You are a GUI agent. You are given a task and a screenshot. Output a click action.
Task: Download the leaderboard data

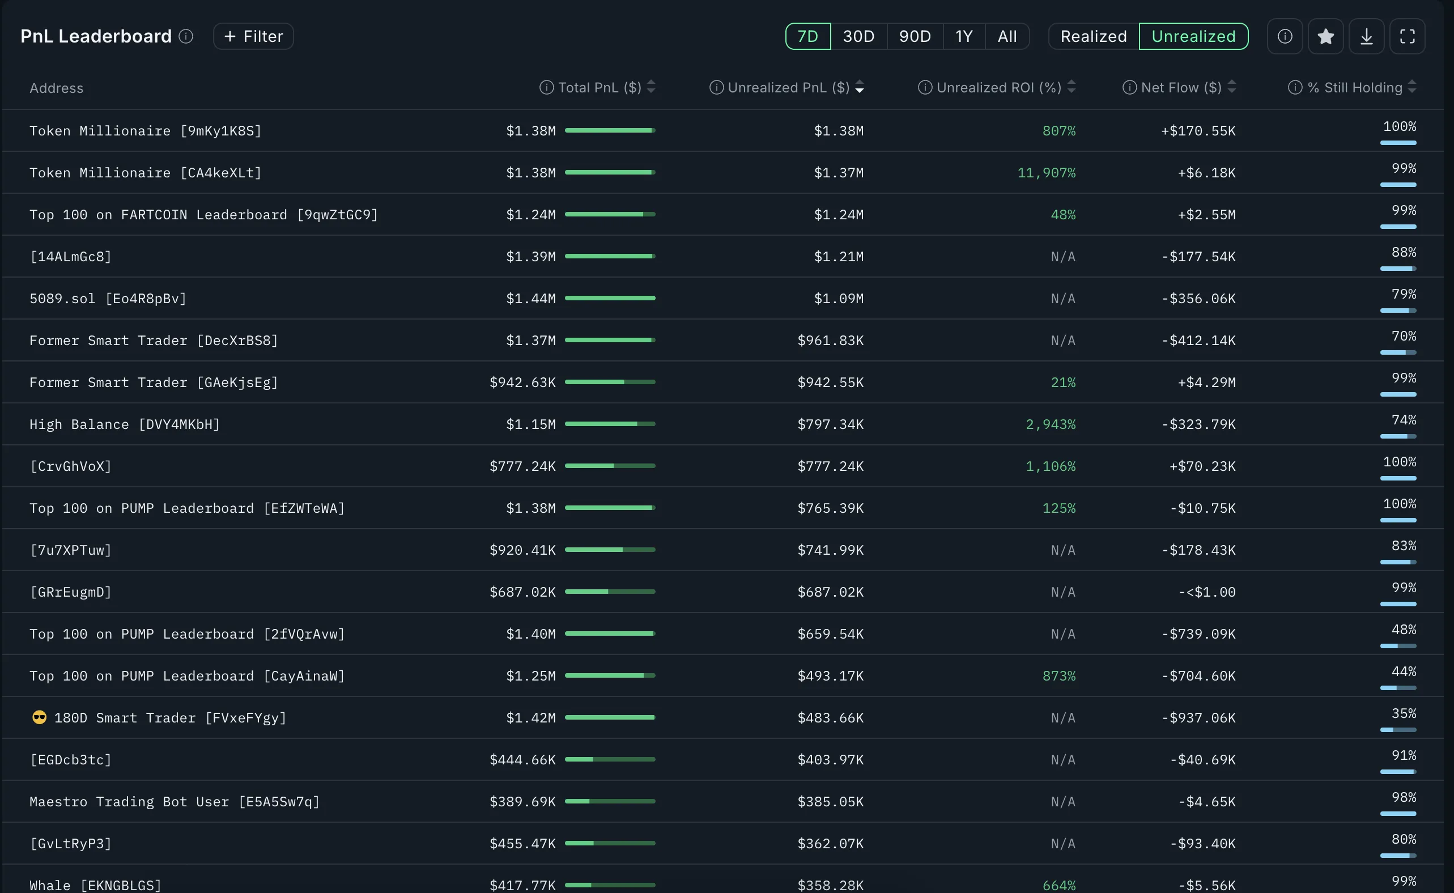click(1367, 36)
